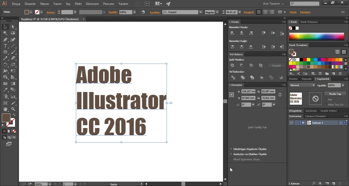
Task: Open the Regular font style dropdown
Action: click(217, 12)
